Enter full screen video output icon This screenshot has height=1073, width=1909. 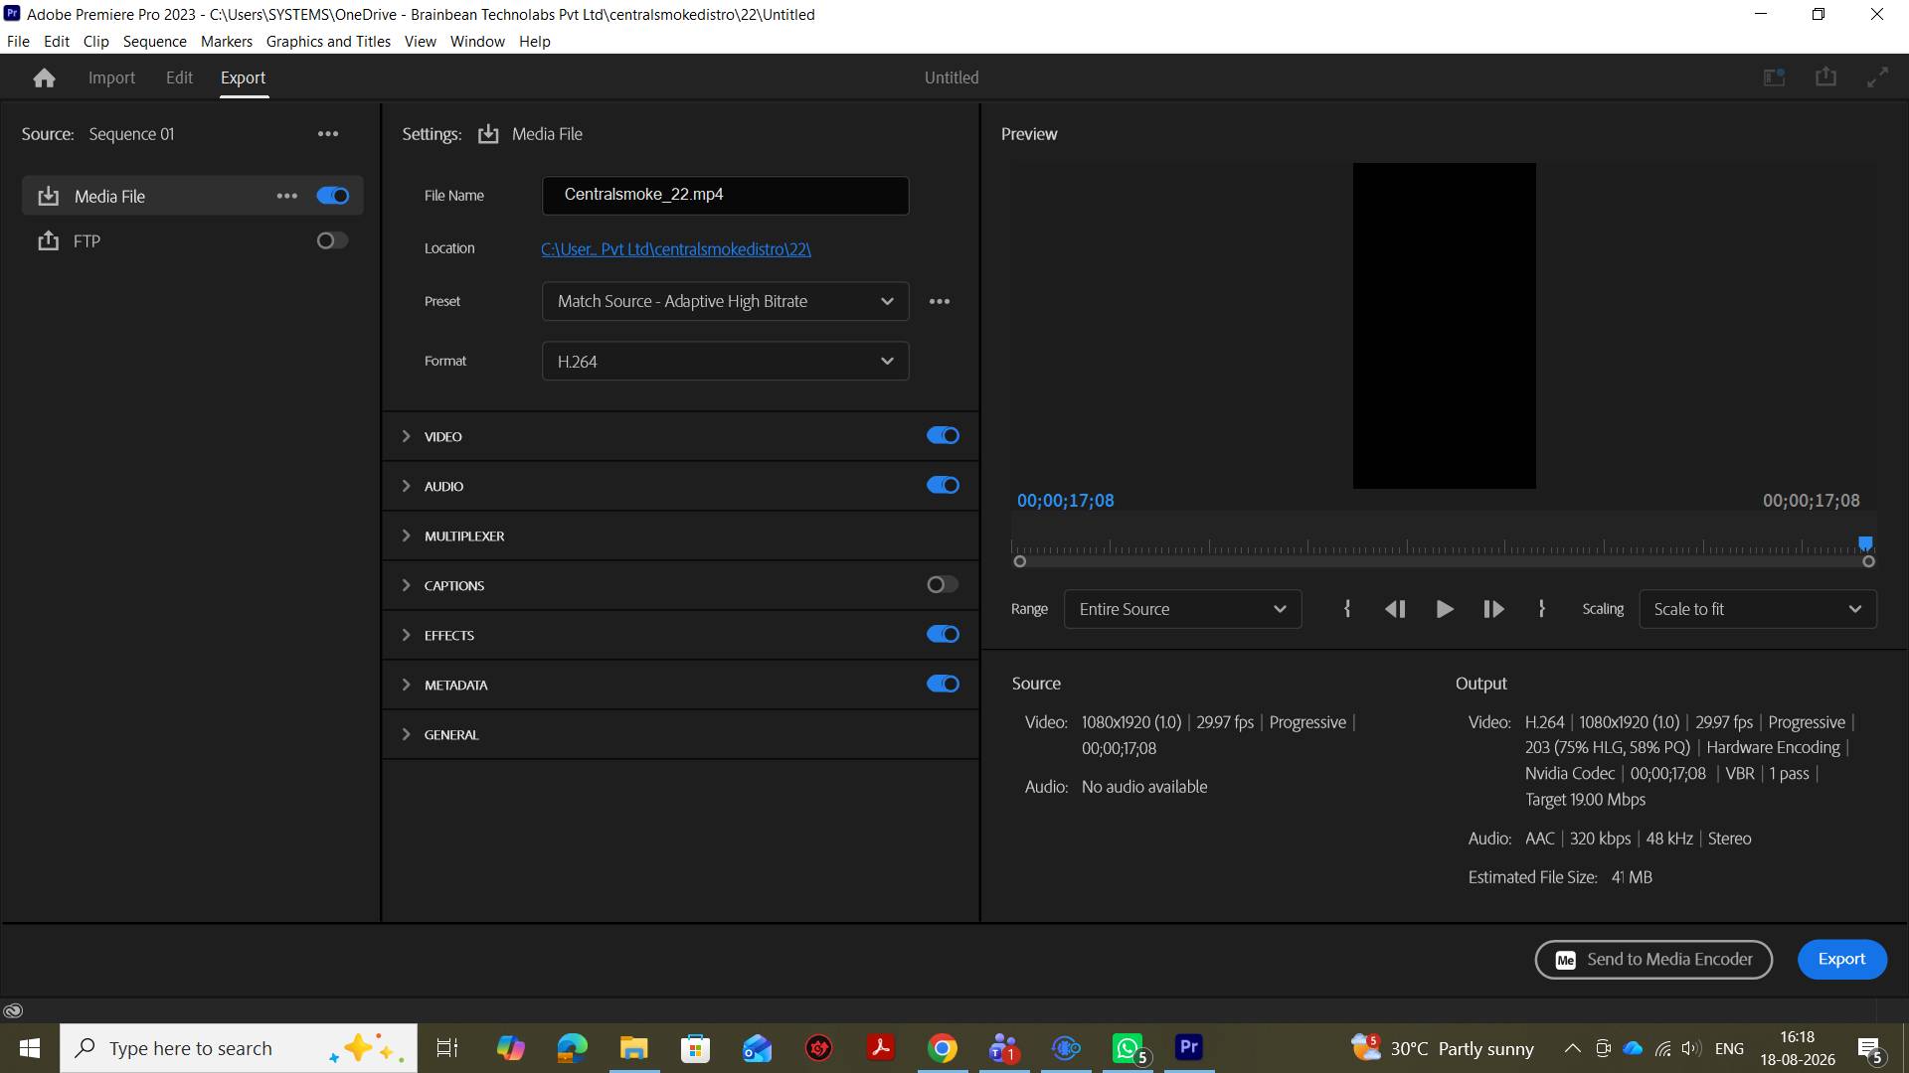(x=1877, y=77)
